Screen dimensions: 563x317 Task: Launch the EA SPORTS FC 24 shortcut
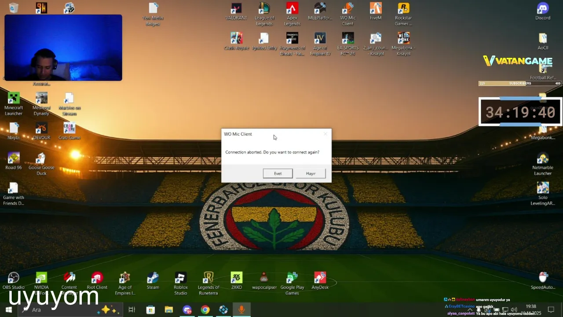[x=347, y=44]
